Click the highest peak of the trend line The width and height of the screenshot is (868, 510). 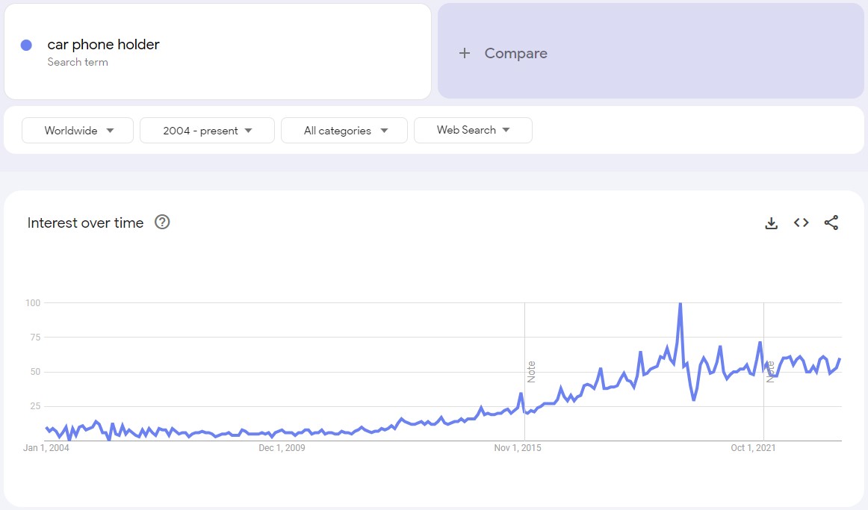[680, 304]
